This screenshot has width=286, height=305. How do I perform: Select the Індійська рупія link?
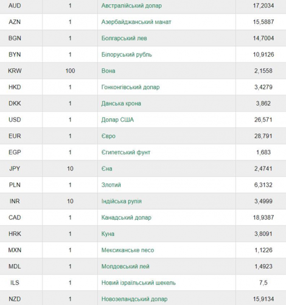121,201
